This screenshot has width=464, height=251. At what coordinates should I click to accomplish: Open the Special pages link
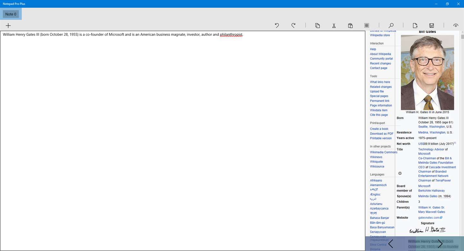click(x=379, y=96)
